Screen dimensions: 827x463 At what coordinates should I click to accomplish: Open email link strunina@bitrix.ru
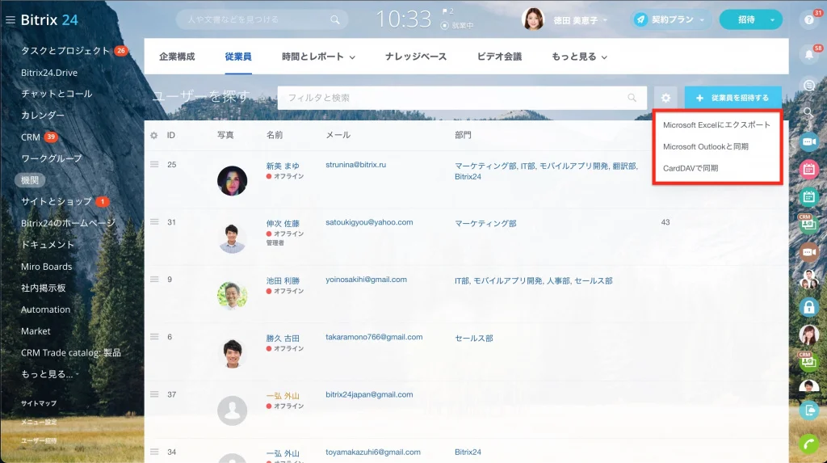click(356, 165)
